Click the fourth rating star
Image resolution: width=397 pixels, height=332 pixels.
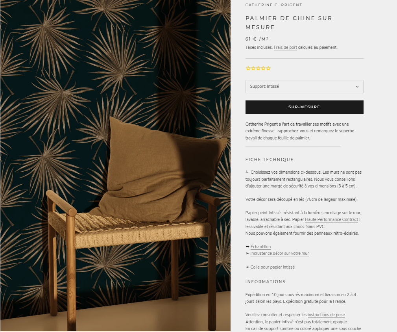pos(263,68)
